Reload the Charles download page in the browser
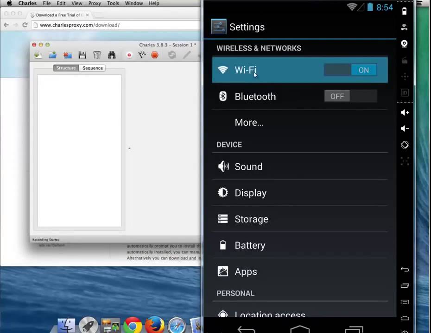 click(25, 25)
